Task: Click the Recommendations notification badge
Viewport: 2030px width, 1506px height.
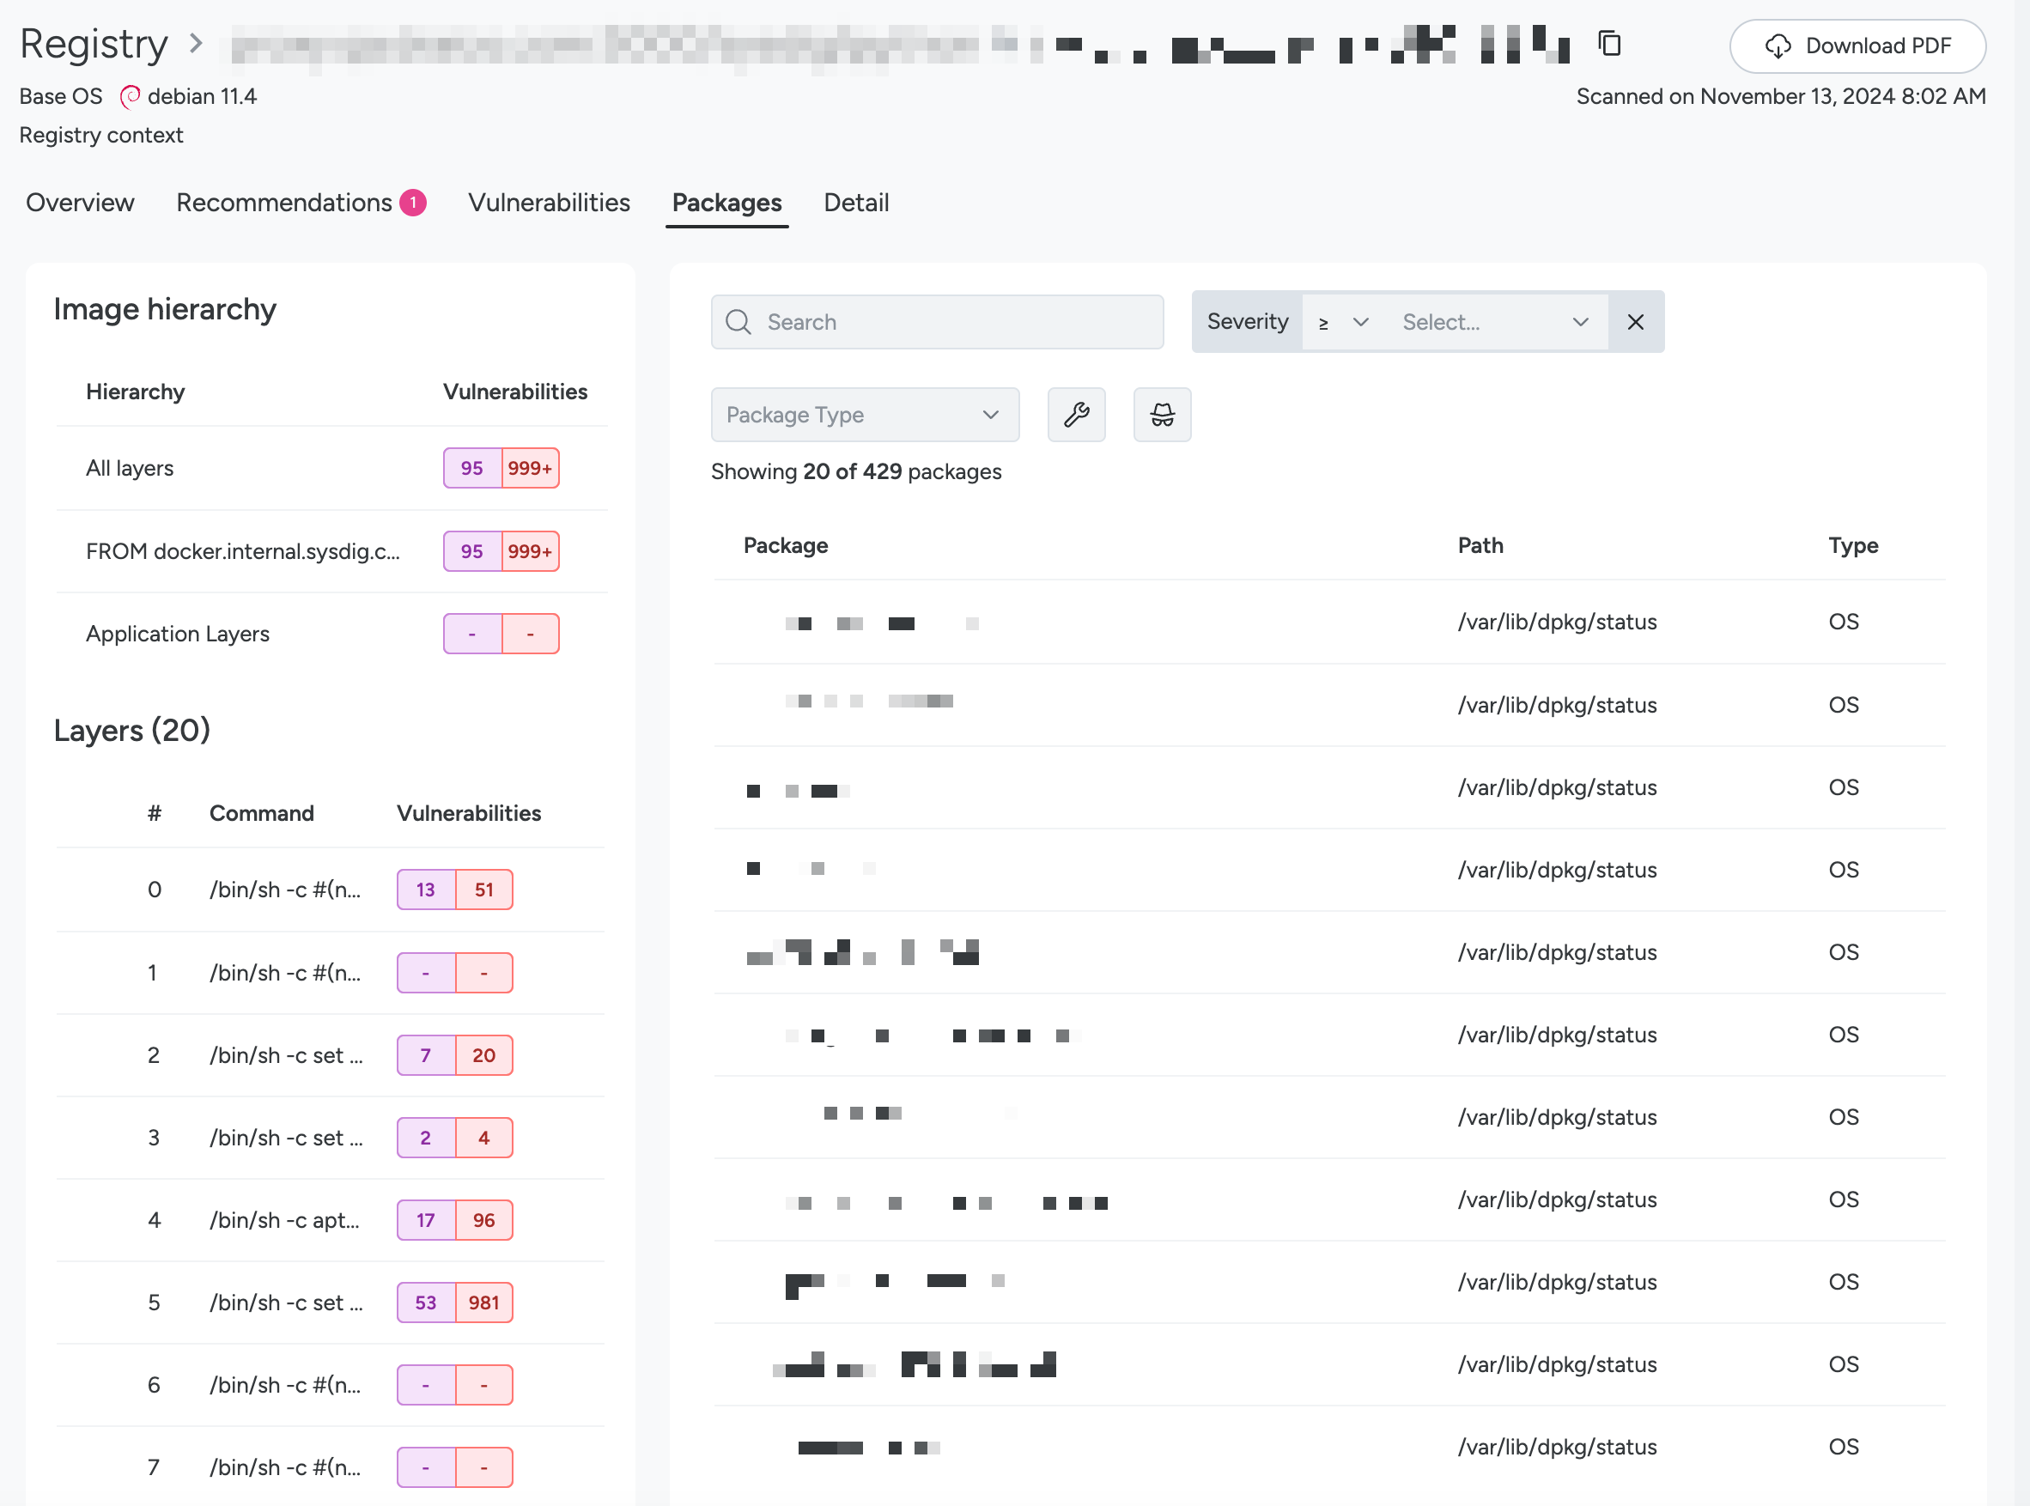Action: [x=413, y=203]
